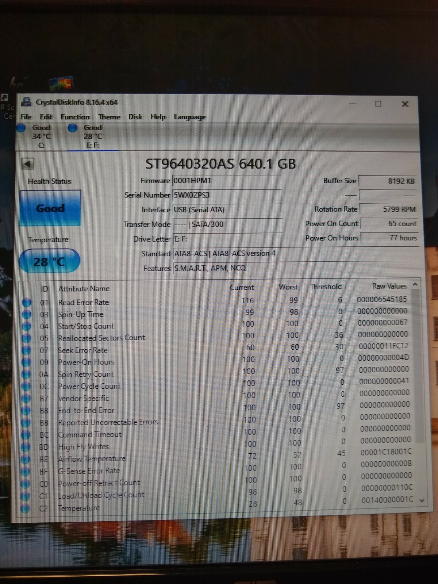The width and height of the screenshot is (438, 584).
Task: Click the status dot for Read Error Rate
Action: click(x=27, y=303)
